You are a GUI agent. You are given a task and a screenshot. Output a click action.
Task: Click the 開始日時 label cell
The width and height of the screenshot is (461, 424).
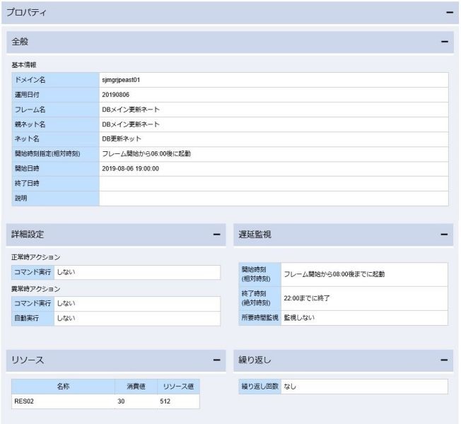pyautogui.click(x=56, y=169)
